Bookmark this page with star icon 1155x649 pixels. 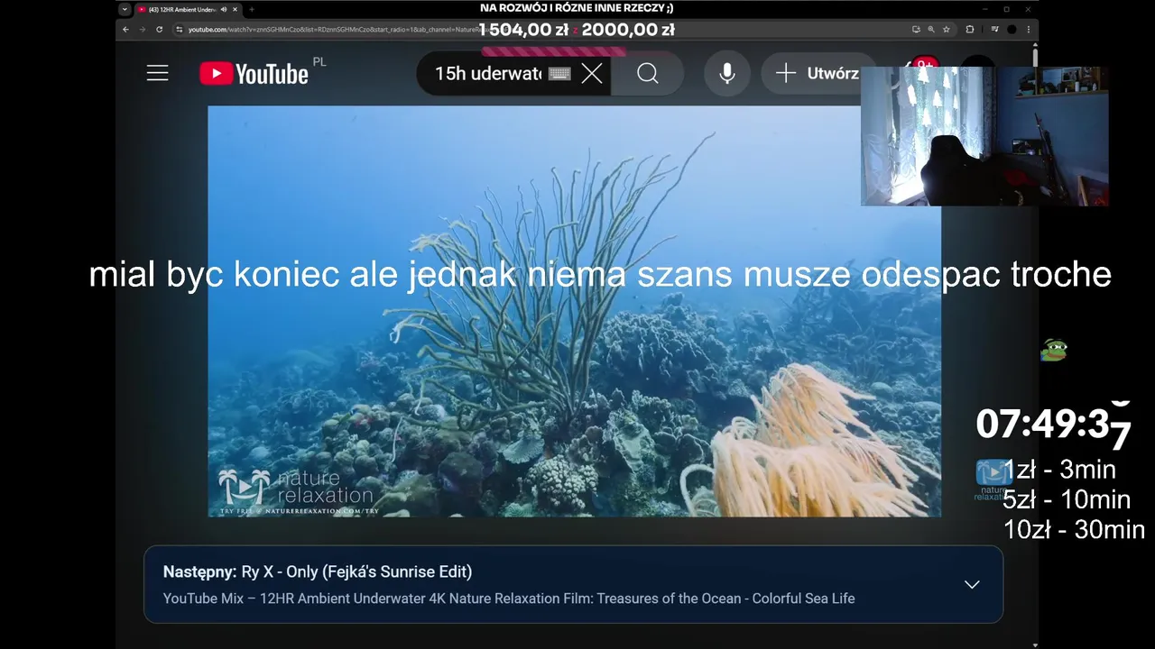tap(946, 29)
